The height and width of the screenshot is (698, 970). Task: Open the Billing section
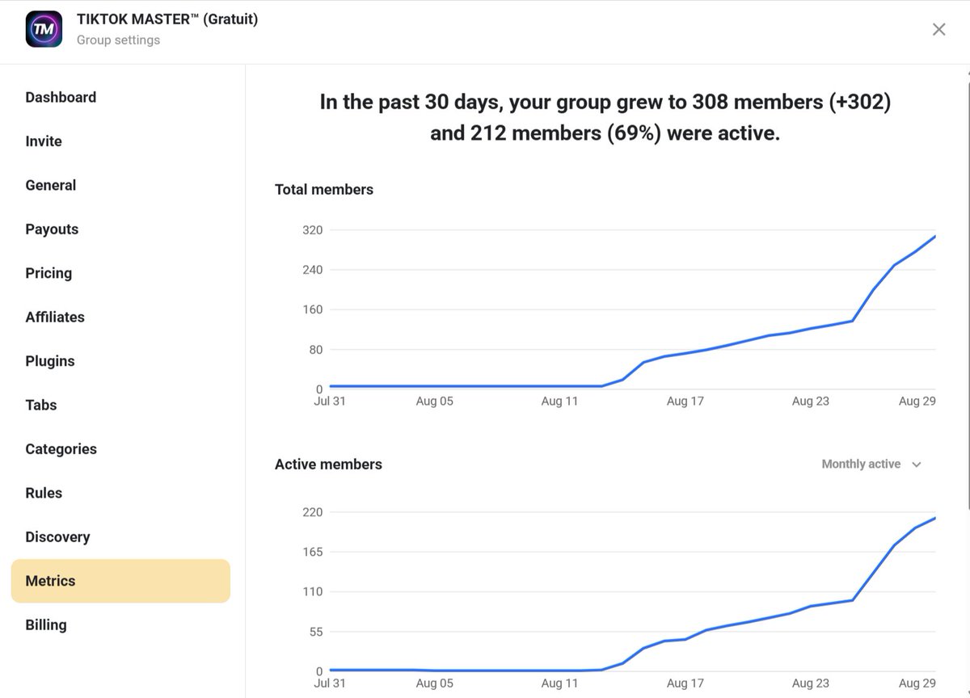45,624
